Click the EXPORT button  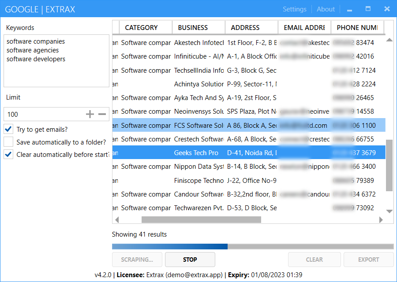click(368, 260)
